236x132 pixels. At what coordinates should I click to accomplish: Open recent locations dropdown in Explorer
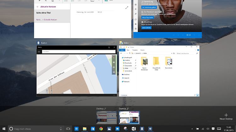tap(127, 53)
